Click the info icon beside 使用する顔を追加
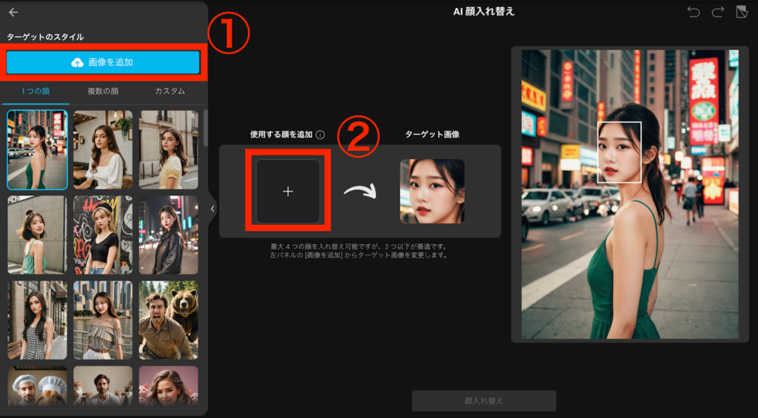The height and width of the screenshot is (418, 758). click(320, 135)
